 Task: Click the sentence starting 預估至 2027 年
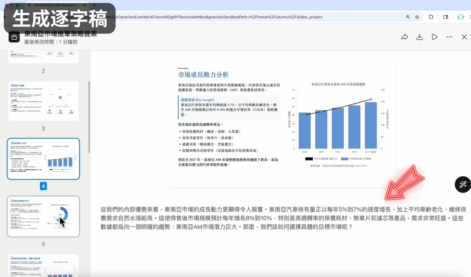228,162
